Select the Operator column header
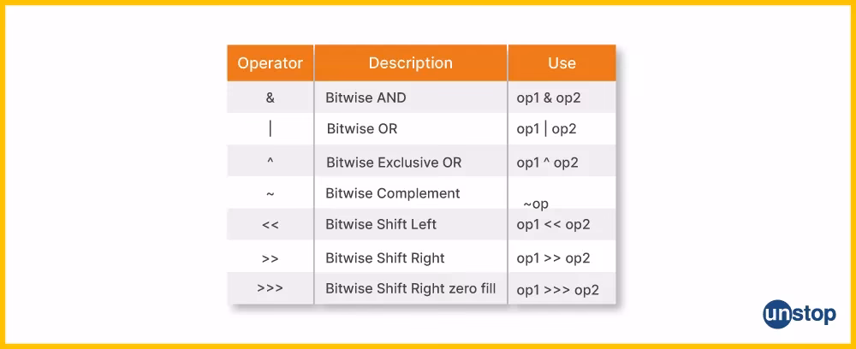 270,63
